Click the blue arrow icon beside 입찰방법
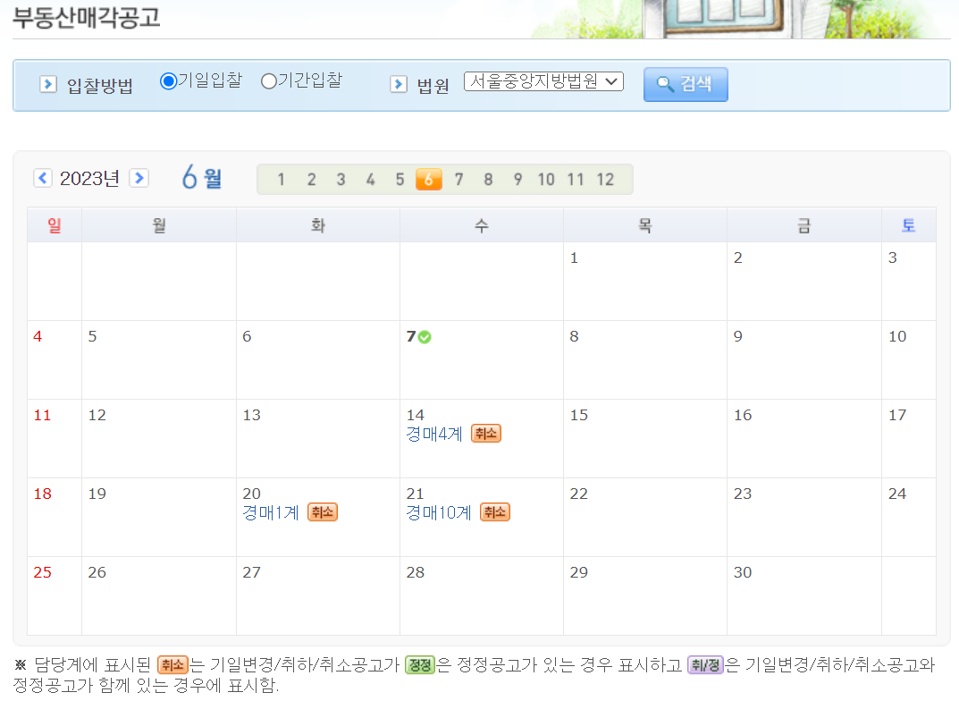Image resolution: width=959 pixels, height=701 pixels. pos(48,83)
